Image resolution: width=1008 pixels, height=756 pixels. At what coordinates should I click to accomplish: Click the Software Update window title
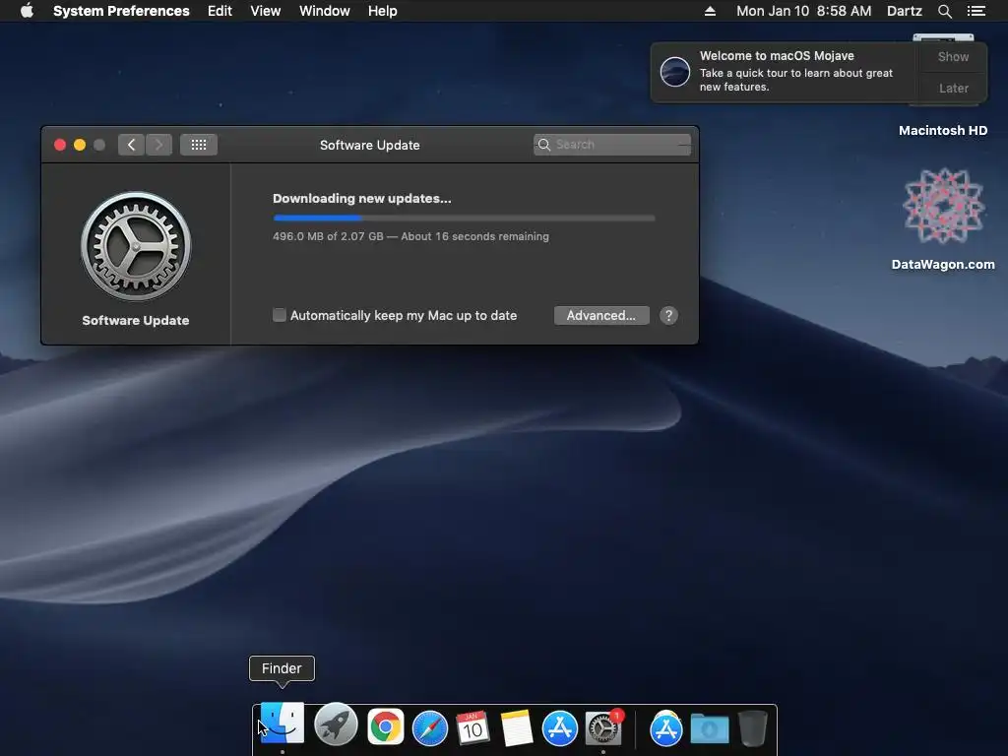pos(370,145)
